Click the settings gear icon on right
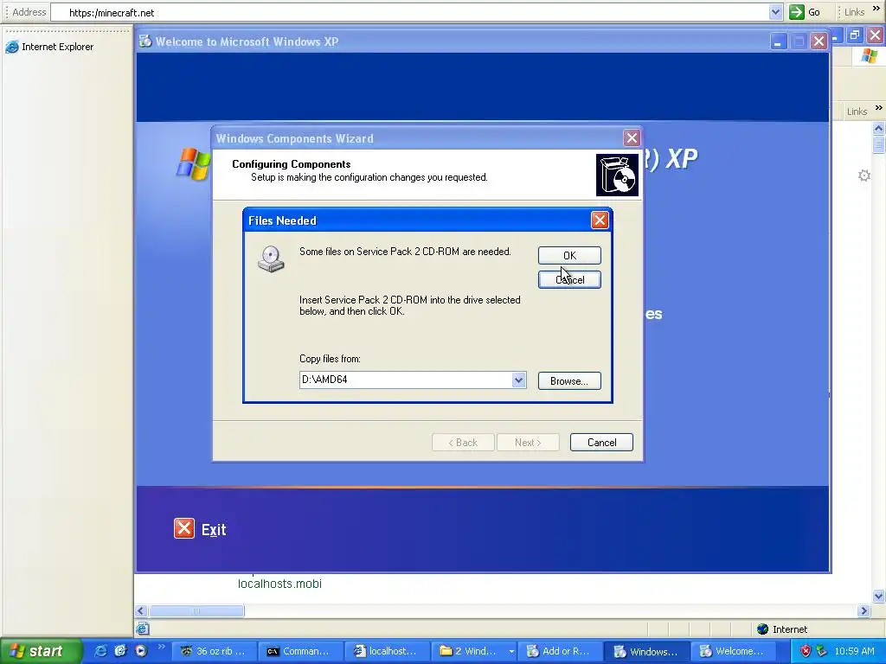The width and height of the screenshot is (886, 664). [864, 176]
